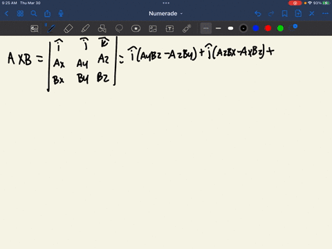Screen dimensions: 332x249
Task: Select the Highlighter tool
Action: pyautogui.click(x=85, y=28)
